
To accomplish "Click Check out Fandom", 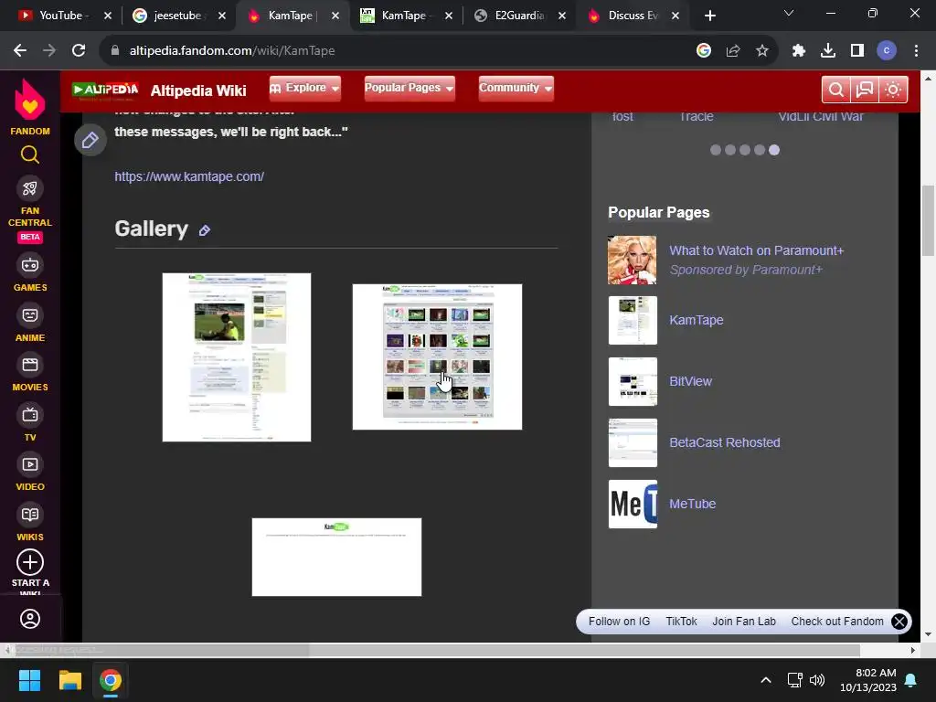I will coord(837,622).
